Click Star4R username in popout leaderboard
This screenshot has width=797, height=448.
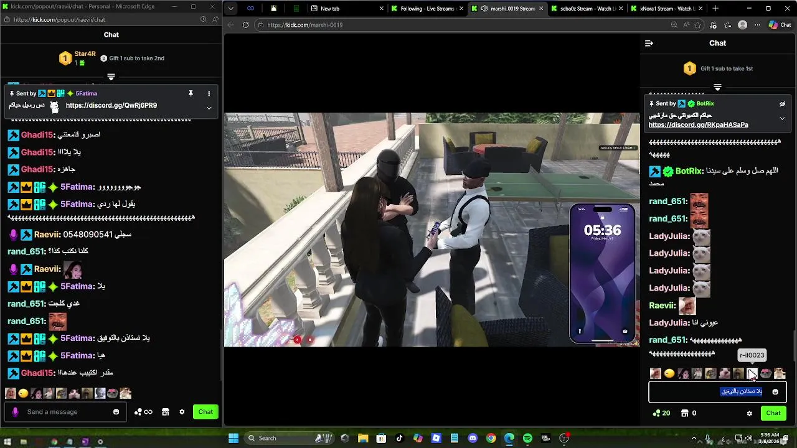click(85, 54)
